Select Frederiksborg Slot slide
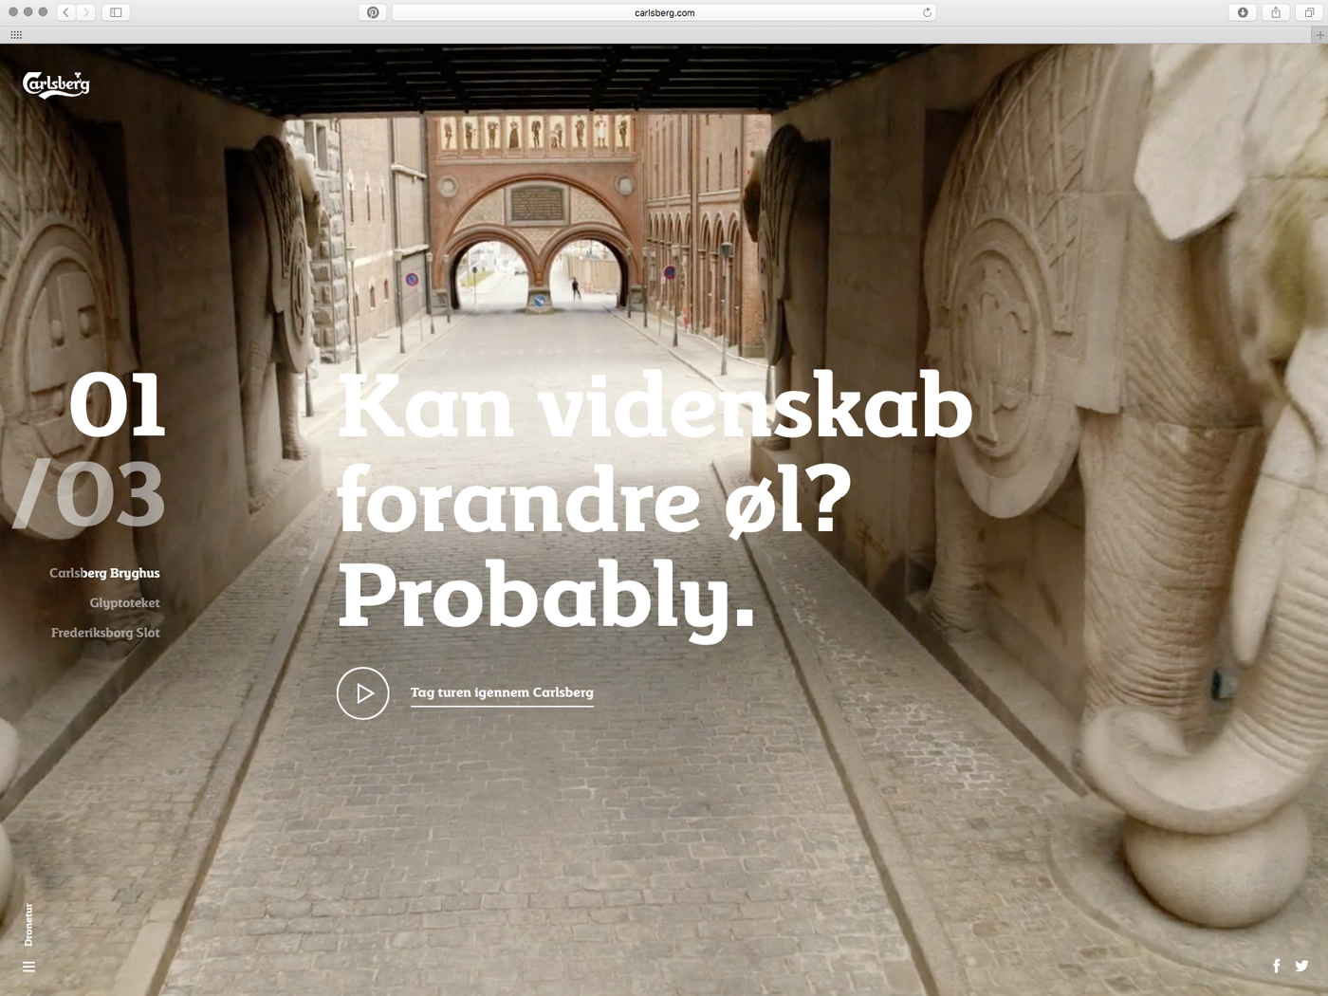1328x996 pixels. click(x=105, y=633)
